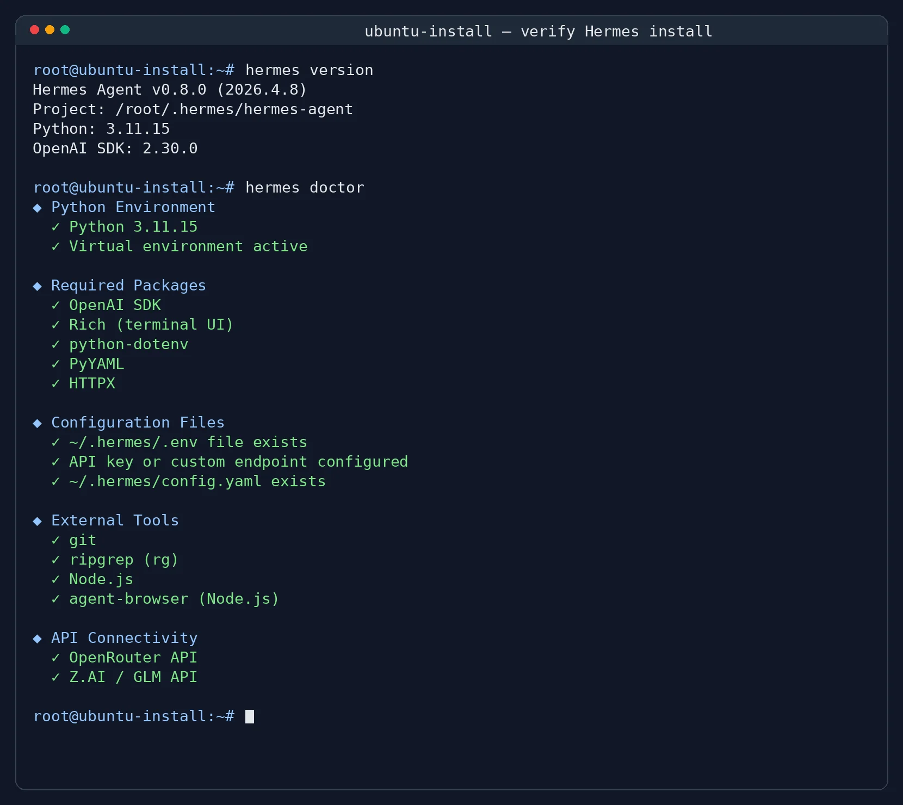The height and width of the screenshot is (805, 903).
Task: Click the 'python-dotenv' package line
Action: pyautogui.click(x=128, y=344)
